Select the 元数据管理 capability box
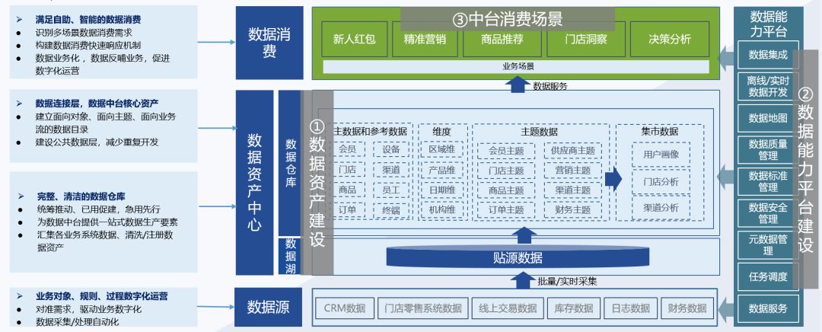This screenshot has width=822, height=332. pyautogui.click(x=768, y=245)
